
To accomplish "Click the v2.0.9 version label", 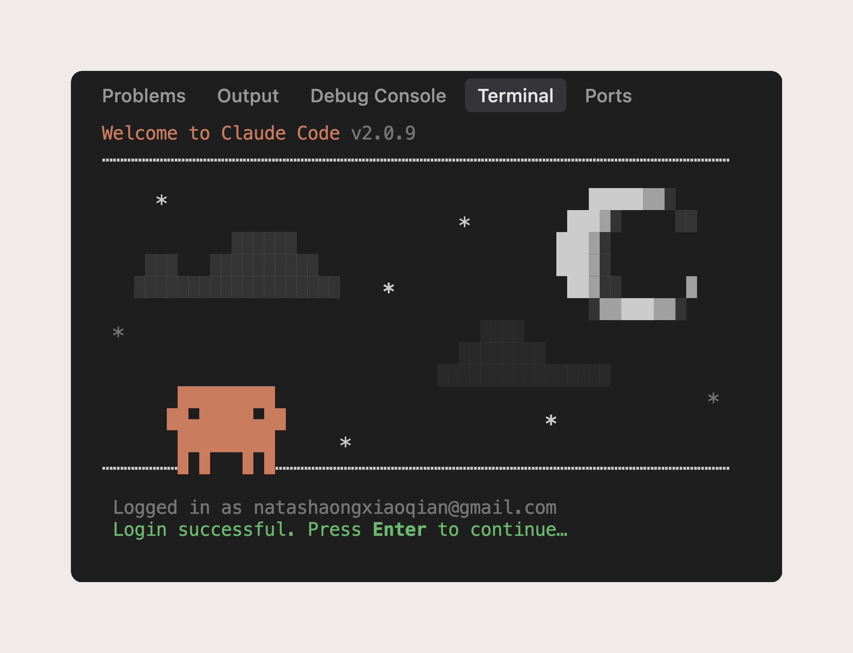I will (383, 133).
